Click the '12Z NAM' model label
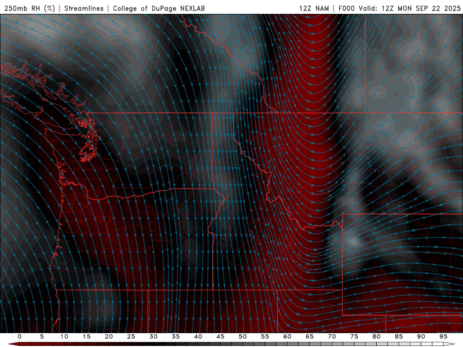This screenshot has height=347, width=463. [x=314, y=8]
